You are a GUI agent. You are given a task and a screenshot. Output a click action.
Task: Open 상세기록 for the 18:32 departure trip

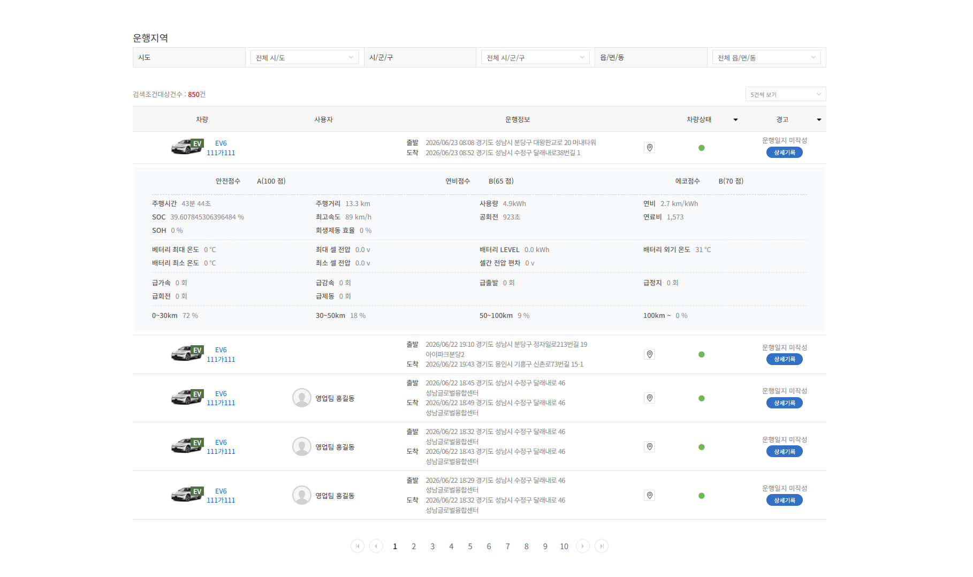pyautogui.click(x=785, y=452)
